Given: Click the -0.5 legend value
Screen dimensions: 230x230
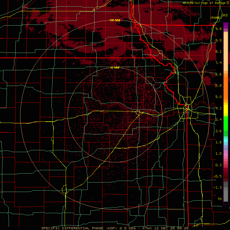Looking at the screenshot, I should tap(217, 176).
